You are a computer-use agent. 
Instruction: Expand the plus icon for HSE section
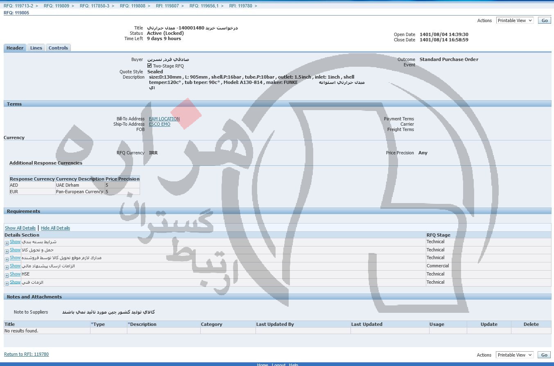7,276
